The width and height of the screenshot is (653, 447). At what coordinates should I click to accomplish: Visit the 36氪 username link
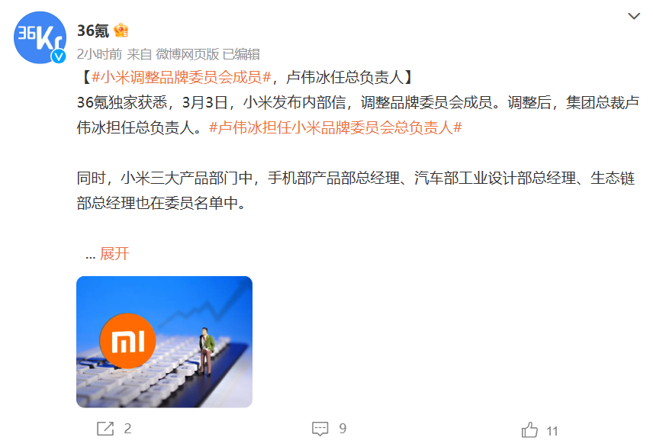tap(93, 31)
